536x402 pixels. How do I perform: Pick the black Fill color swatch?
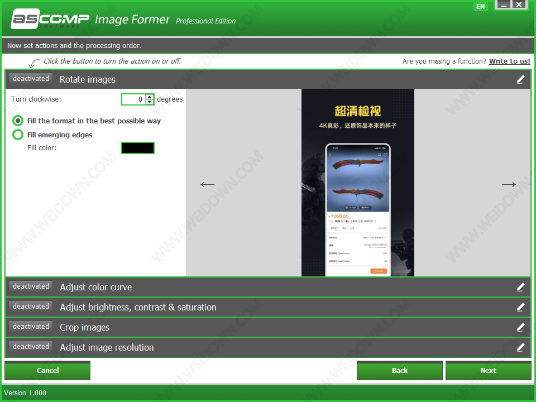(x=138, y=148)
